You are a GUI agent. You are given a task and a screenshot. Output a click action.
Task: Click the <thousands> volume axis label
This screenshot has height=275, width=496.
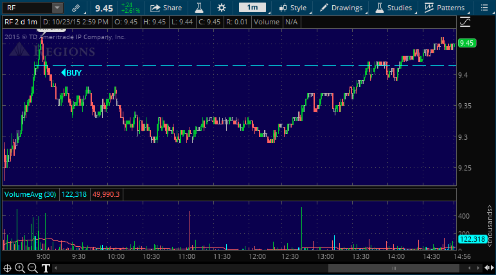click(490, 226)
